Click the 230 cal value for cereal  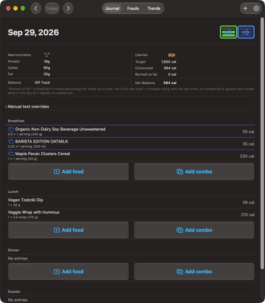pos(247,156)
